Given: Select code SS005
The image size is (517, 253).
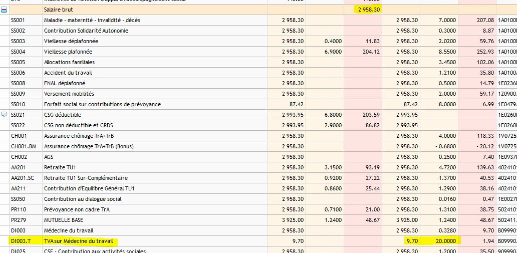Looking at the screenshot, I should point(18,62).
